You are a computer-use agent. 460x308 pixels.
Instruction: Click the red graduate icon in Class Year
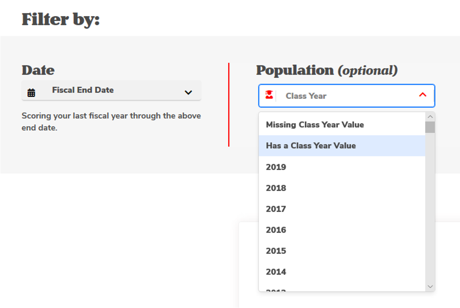tap(269, 95)
